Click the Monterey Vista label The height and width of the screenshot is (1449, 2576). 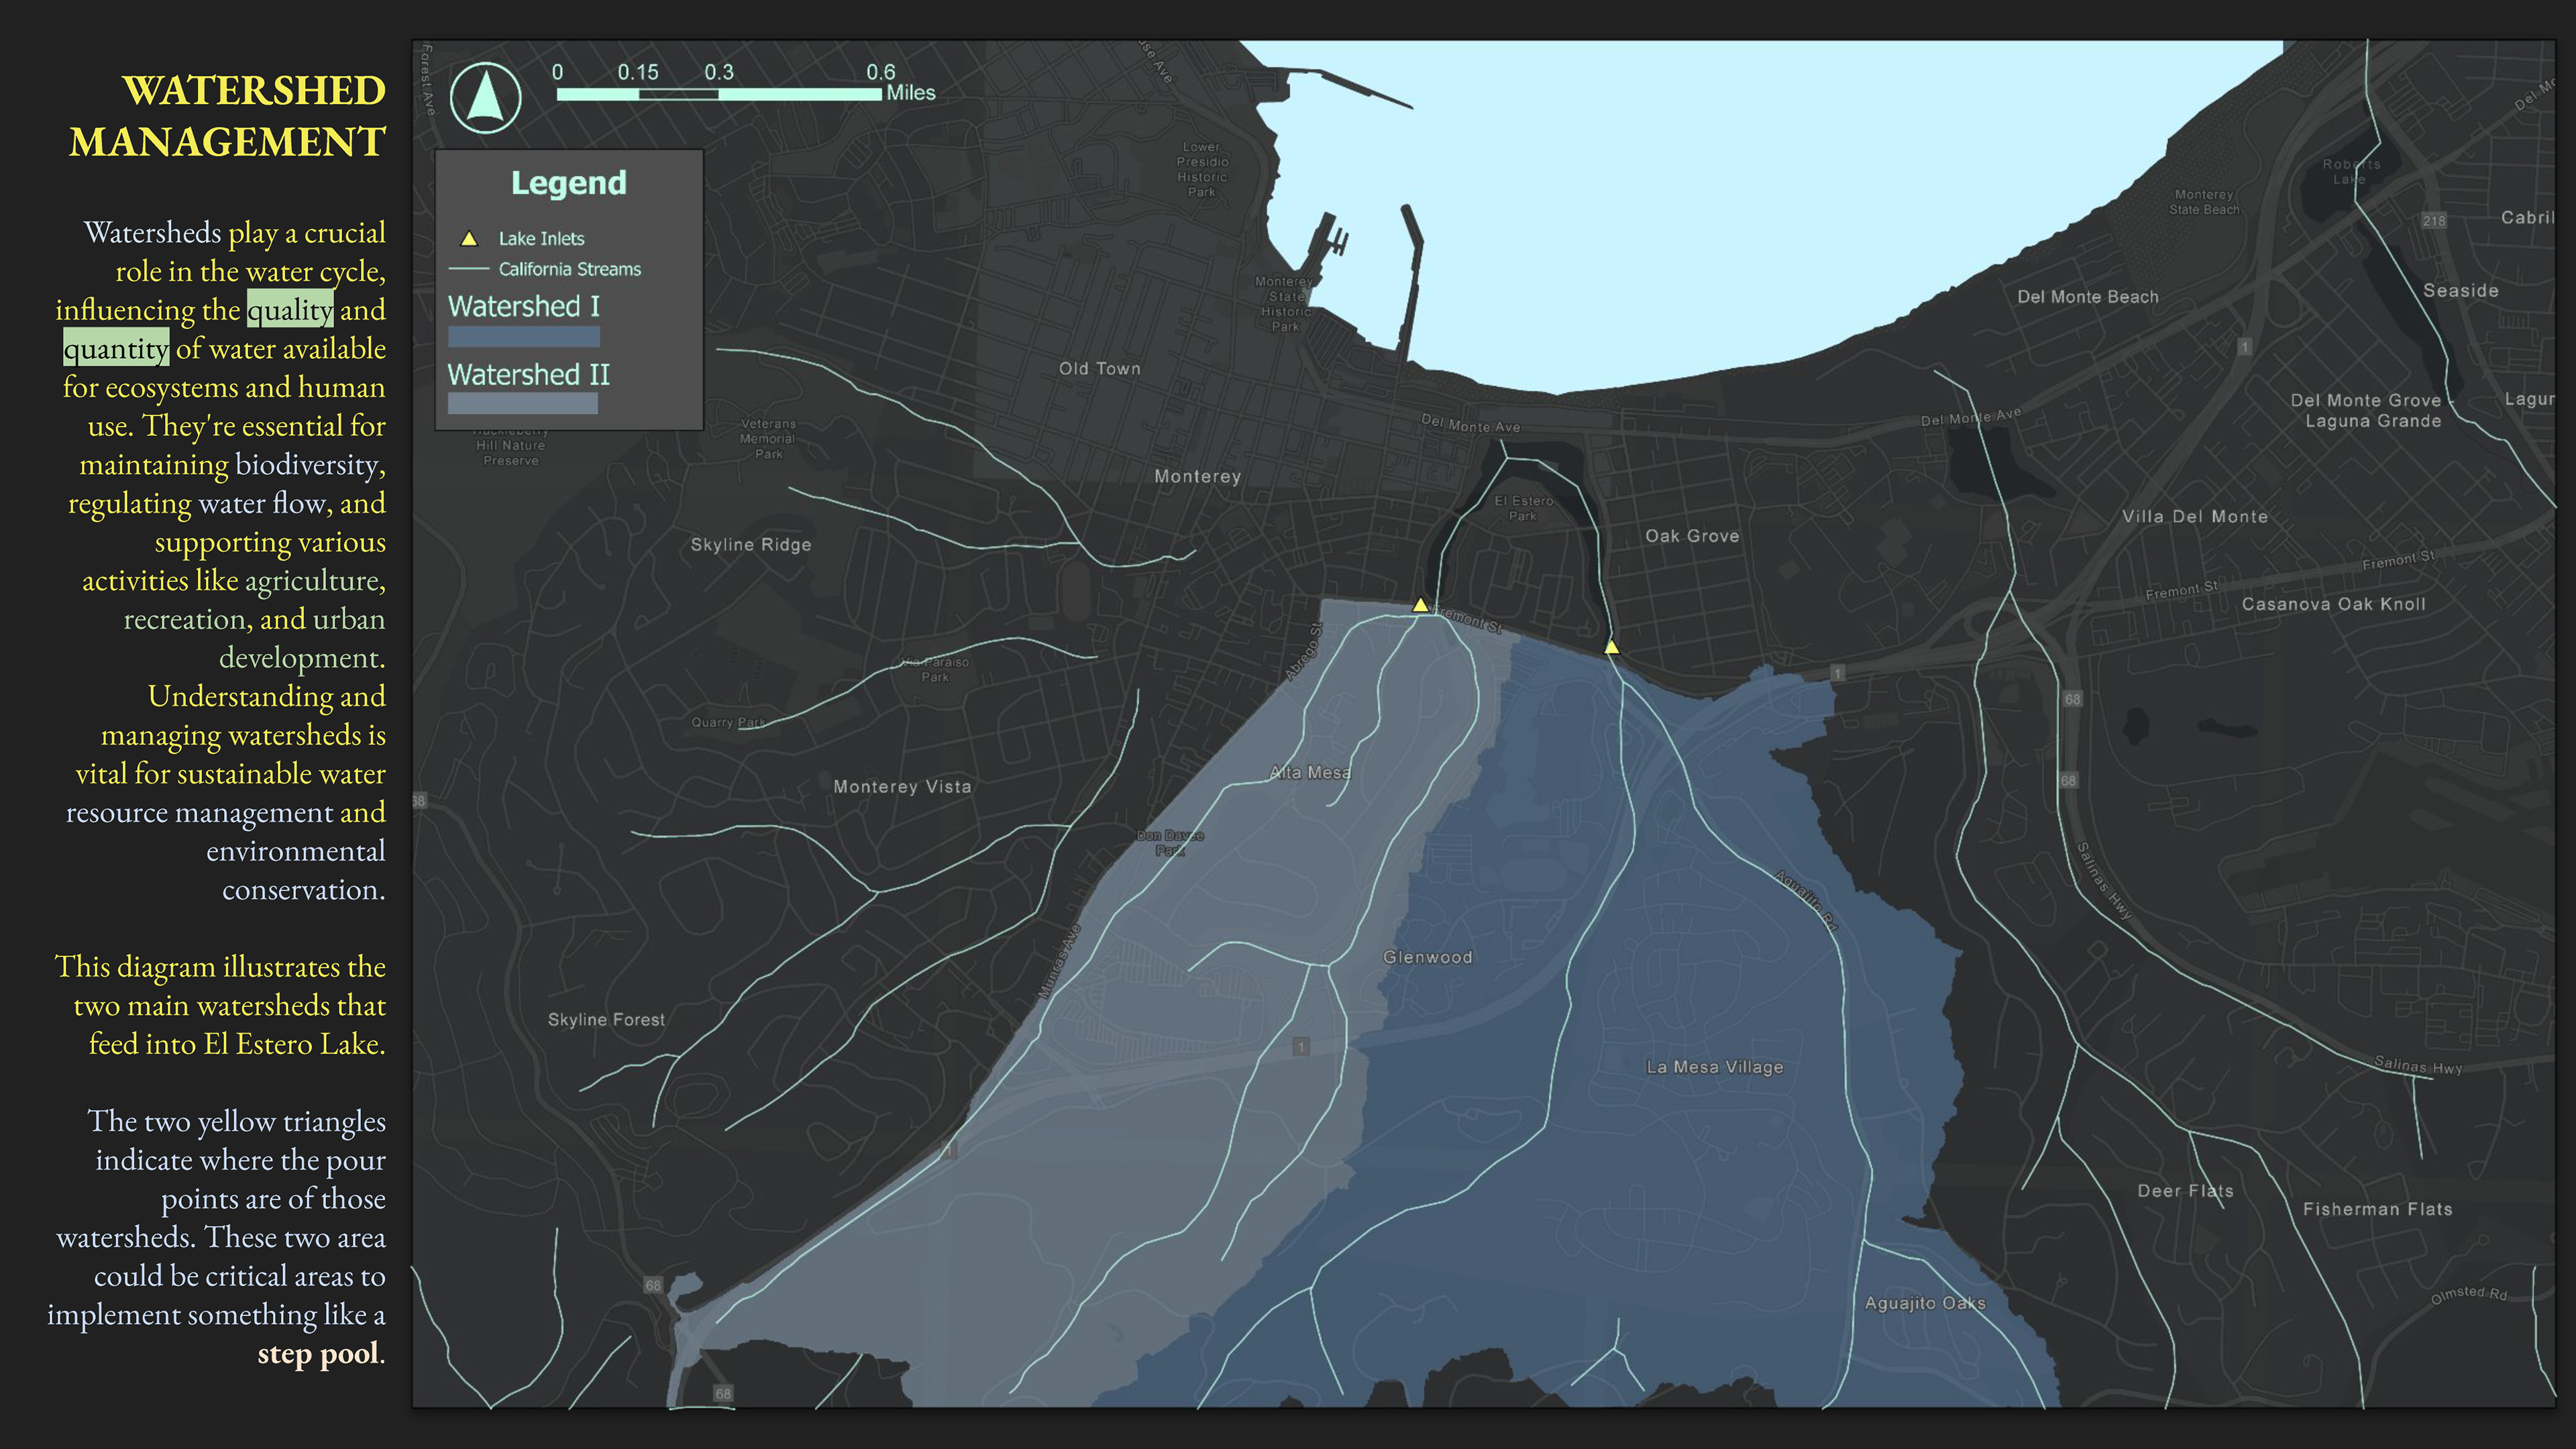(x=902, y=787)
